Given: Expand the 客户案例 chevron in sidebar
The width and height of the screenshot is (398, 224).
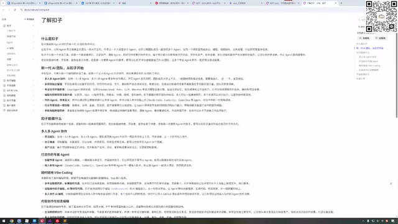Looking at the screenshot, I should 33,105.
